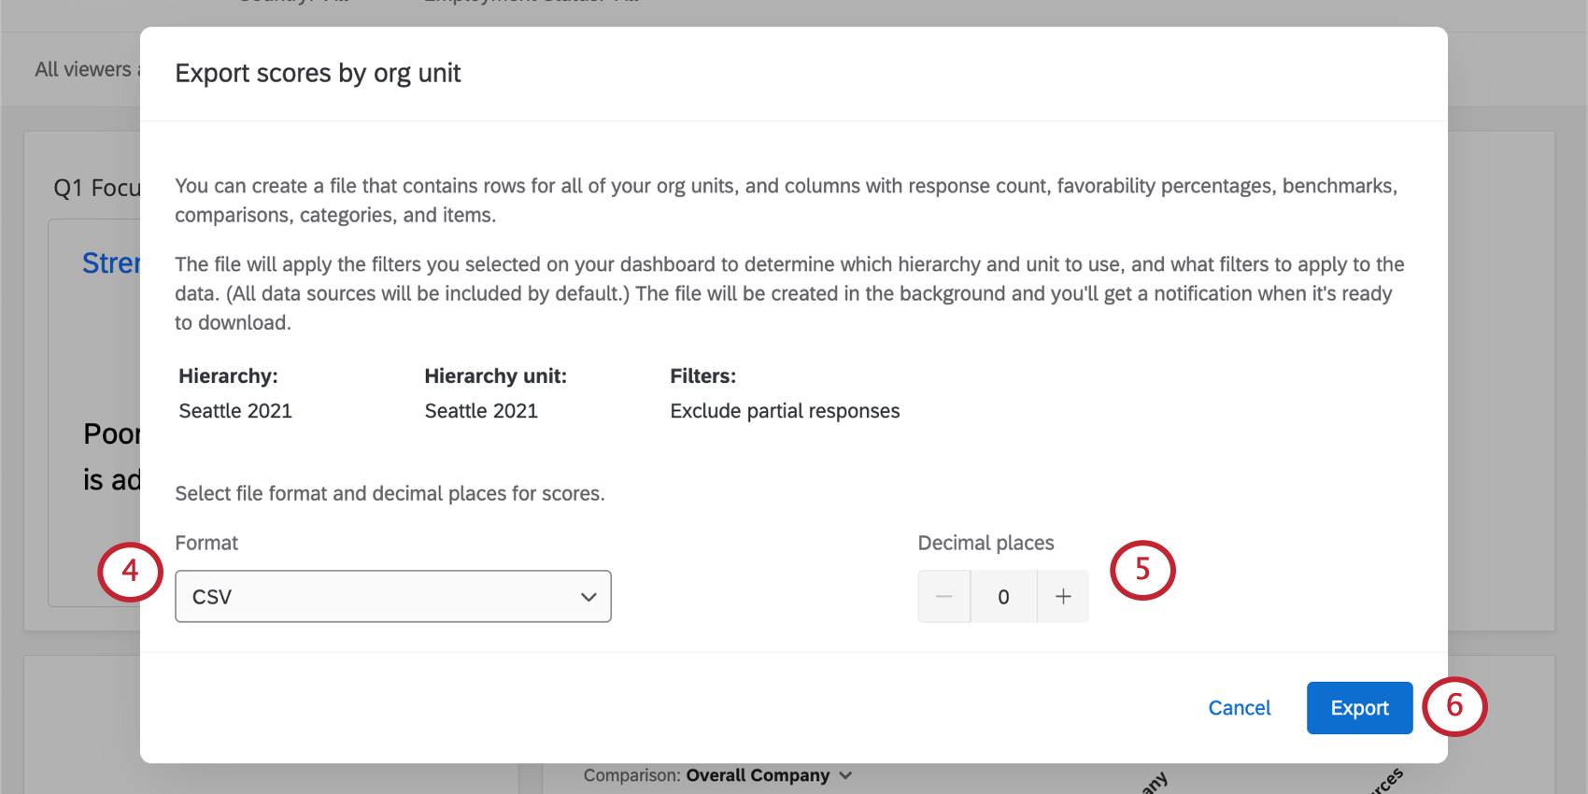Click the red circled number 4 marker
This screenshot has height=794, width=1588.
130,571
